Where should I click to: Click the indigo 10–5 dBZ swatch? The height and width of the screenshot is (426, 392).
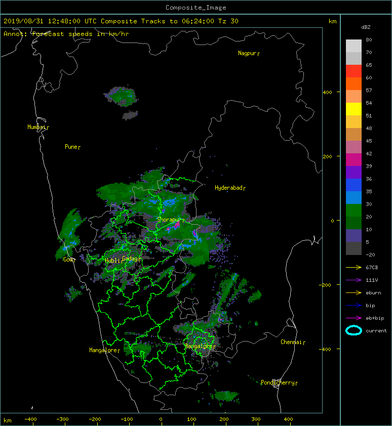click(354, 236)
